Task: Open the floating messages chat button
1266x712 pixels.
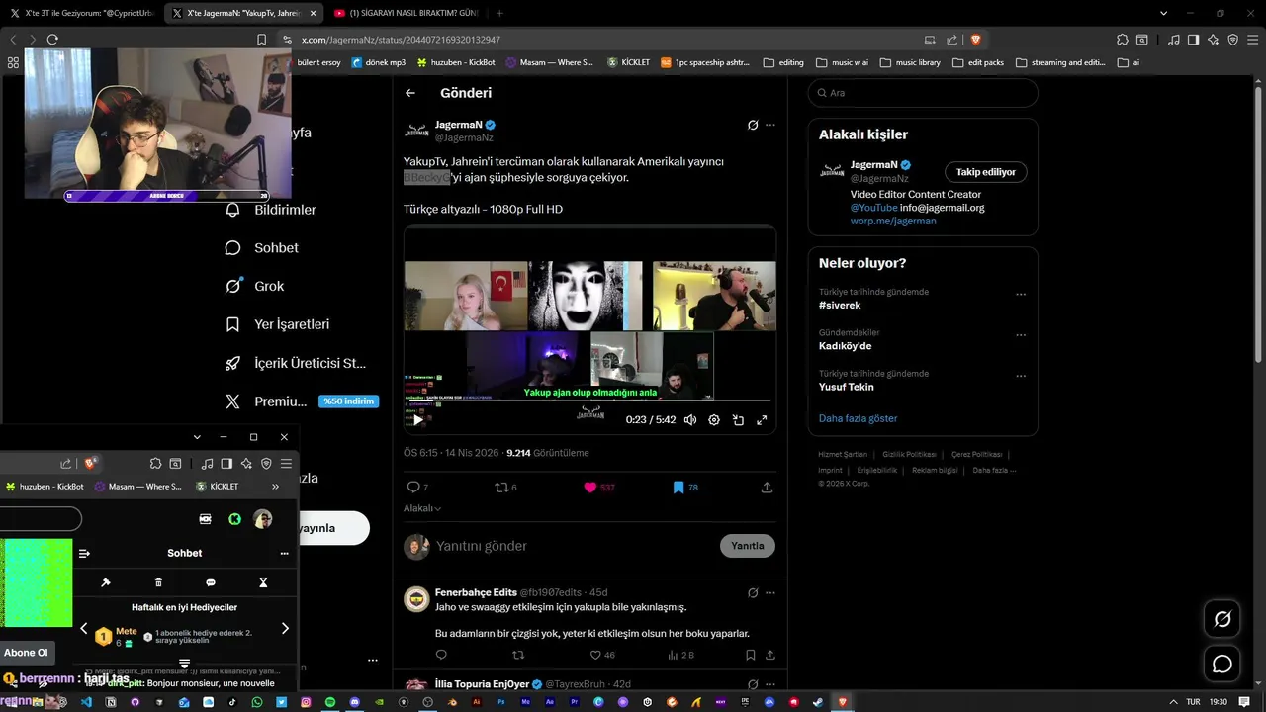Action: (x=1222, y=664)
